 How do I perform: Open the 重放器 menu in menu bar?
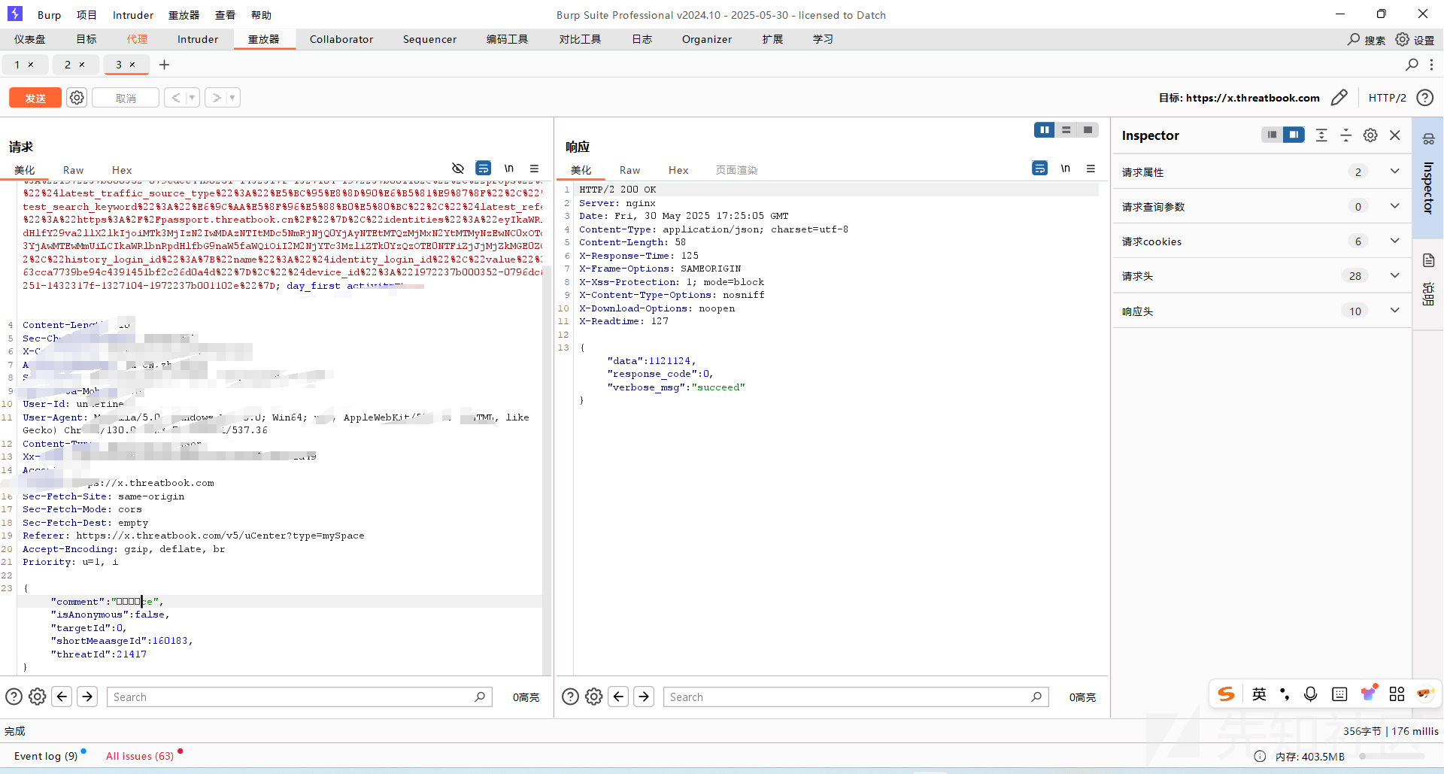tap(184, 15)
